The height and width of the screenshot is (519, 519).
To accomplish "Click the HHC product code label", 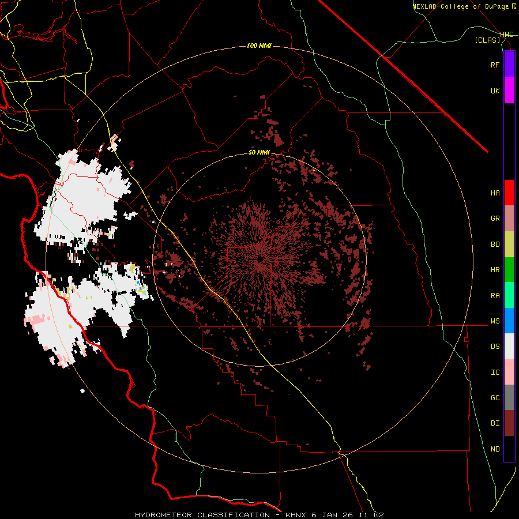I will 507,35.
